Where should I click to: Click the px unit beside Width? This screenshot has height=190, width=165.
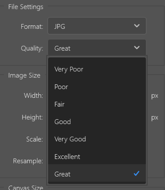point(155,96)
